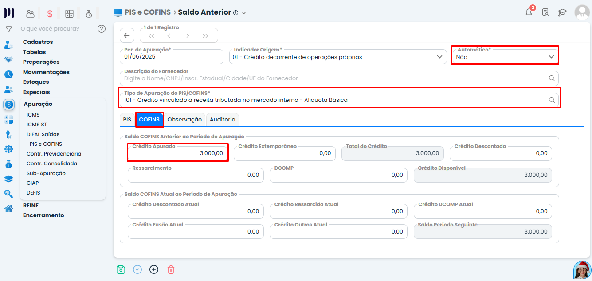The height and width of the screenshot is (281, 592).
Task: Open DEFIS from the sidebar menu
Action: click(x=33, y=192)
